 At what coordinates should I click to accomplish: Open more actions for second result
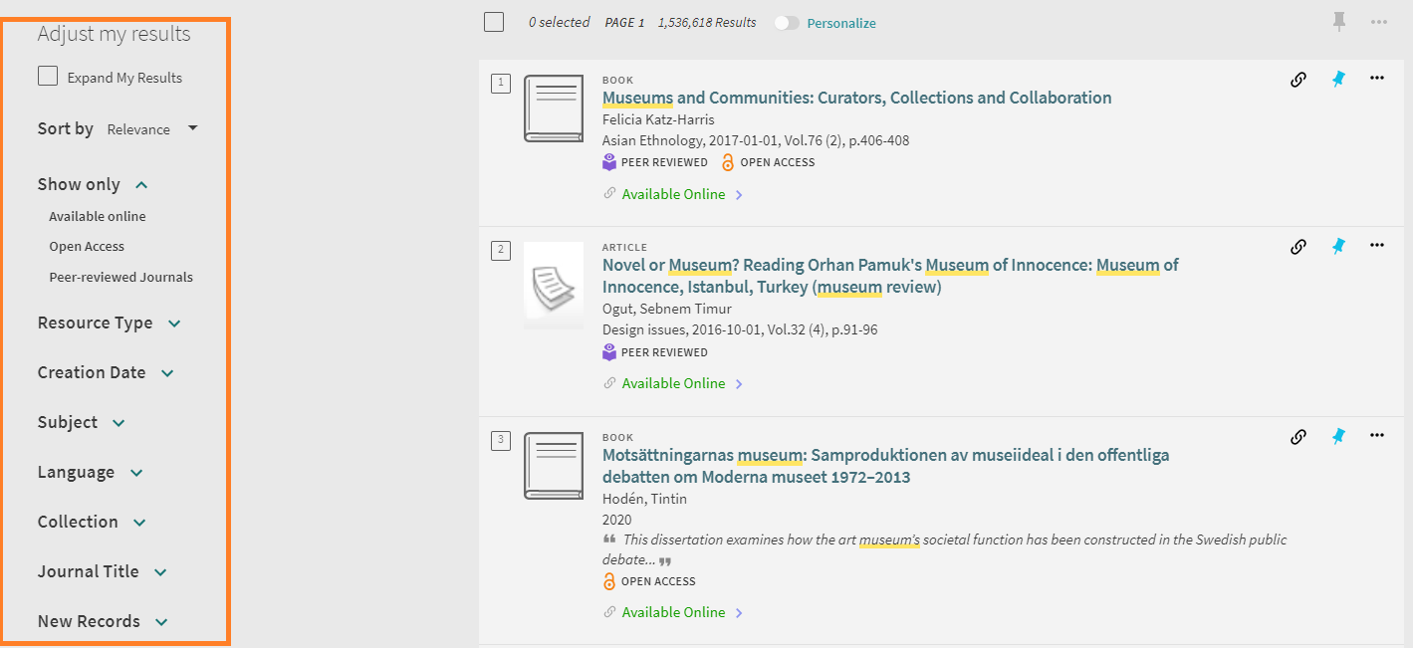click(1377, 246)
